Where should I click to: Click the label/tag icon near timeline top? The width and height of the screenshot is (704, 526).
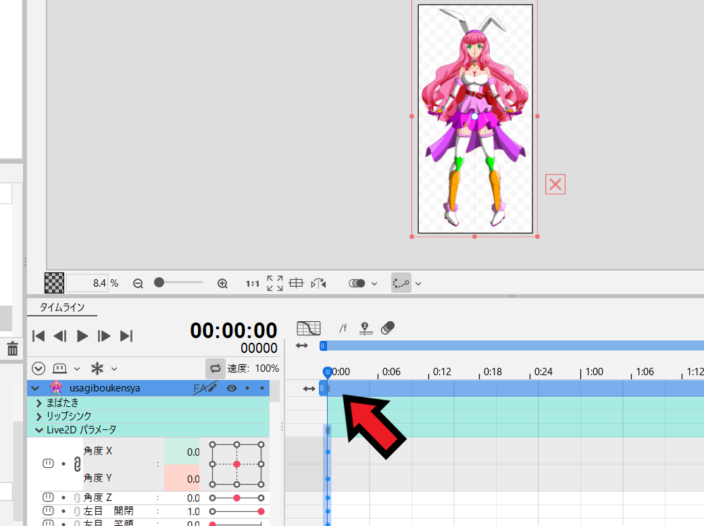[387, 328]
